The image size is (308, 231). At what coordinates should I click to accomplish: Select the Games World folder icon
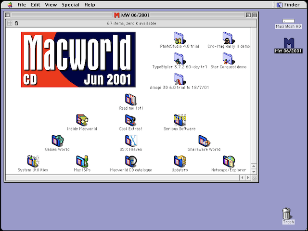(57, 141)
